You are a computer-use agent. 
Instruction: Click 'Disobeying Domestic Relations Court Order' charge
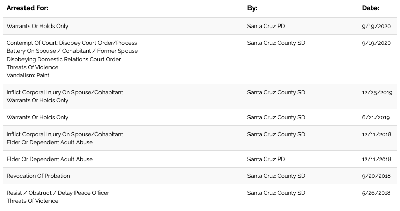point(64,59)
